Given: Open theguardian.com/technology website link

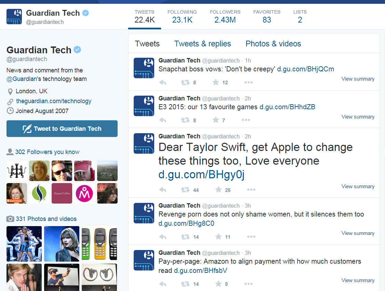Looking at the screenshot, I should (x=54, y=101).
